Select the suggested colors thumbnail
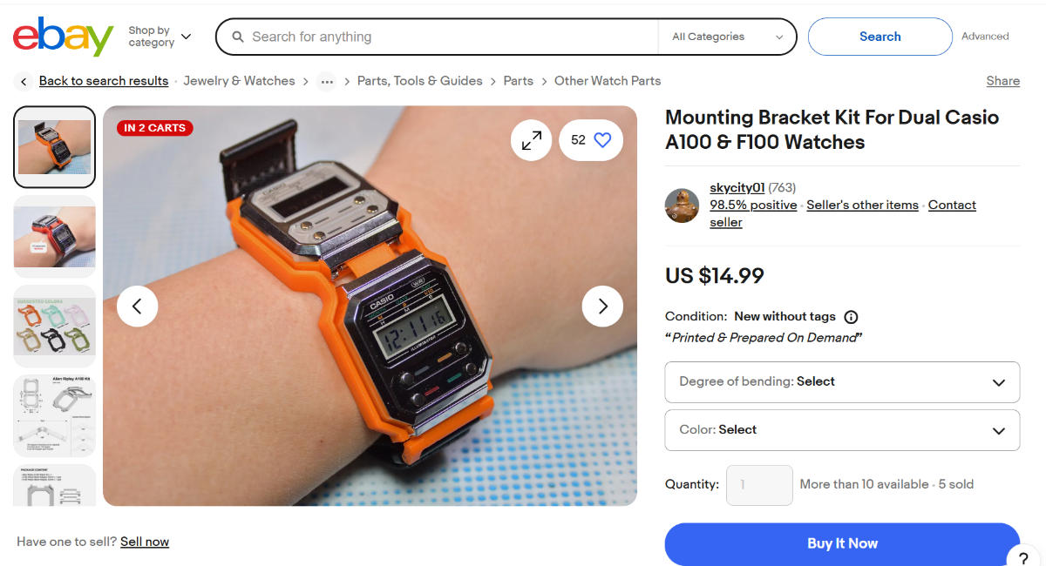The height and width of the screenshot is (566, 1046). [55, 327]
